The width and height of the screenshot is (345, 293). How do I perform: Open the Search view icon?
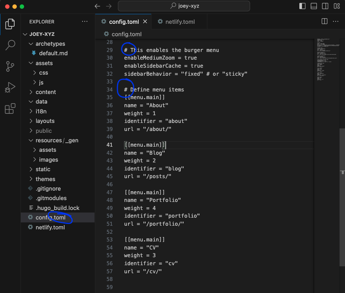pos(10,45)
